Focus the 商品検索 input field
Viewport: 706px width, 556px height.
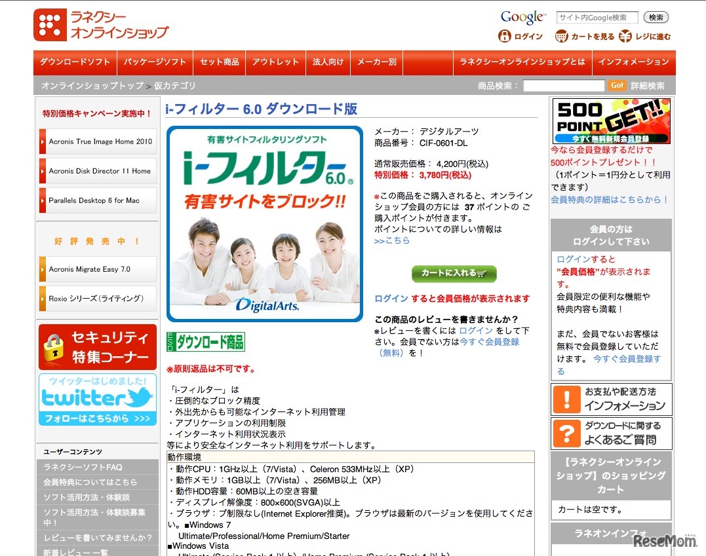(x=564, y=86)
